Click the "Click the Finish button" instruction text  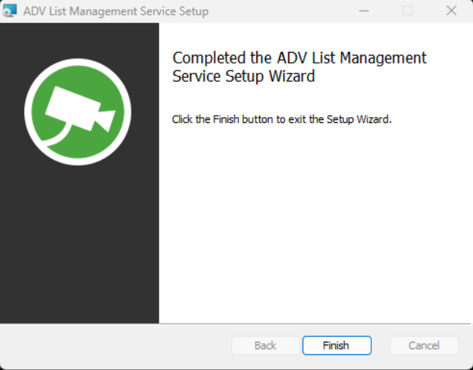click(282, 119)
